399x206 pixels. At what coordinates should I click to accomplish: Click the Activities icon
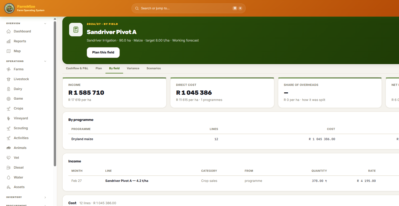[x=9, y=138]
